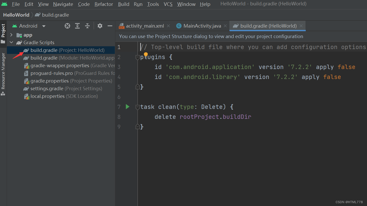Select build.gradle (Project: HelloWorld) file
This screenshot has height=206, width=367.
pyautogui.click(x=61, y=50)
